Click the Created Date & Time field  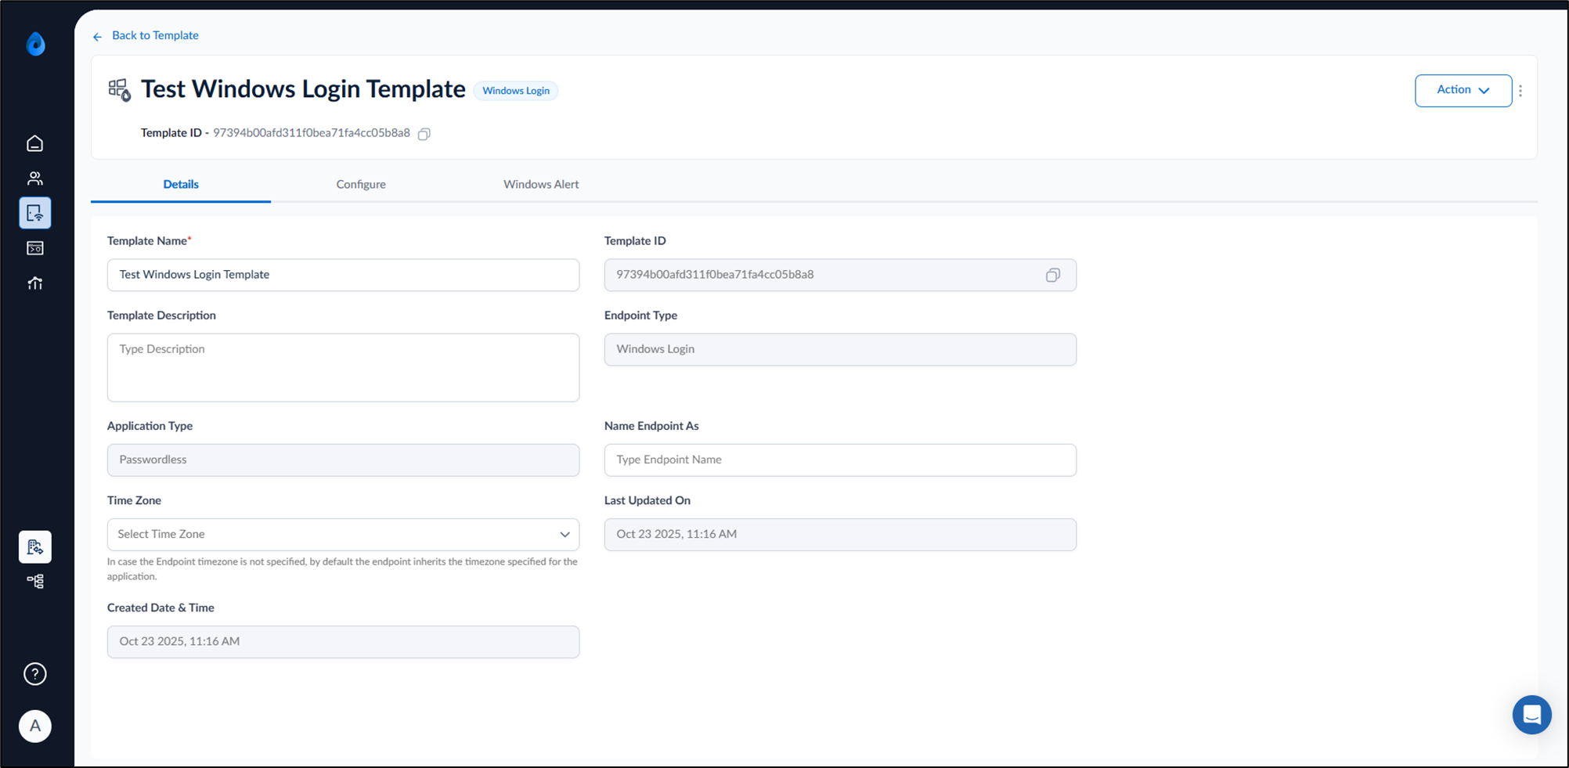pyautogui.click(x=344, y=642)
